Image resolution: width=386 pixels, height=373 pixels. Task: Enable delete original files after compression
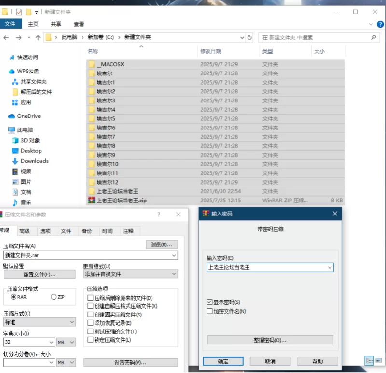[90, 298]
